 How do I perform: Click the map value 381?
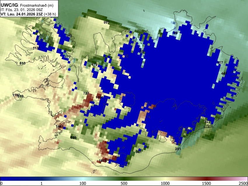pyautogui.click(x=139, y=152)
